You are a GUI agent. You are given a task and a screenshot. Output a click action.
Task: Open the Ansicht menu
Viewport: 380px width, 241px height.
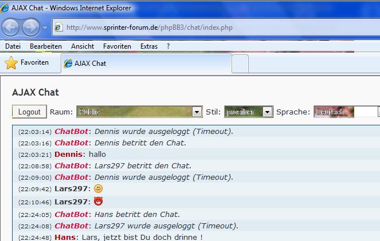(x=83, y=46)
